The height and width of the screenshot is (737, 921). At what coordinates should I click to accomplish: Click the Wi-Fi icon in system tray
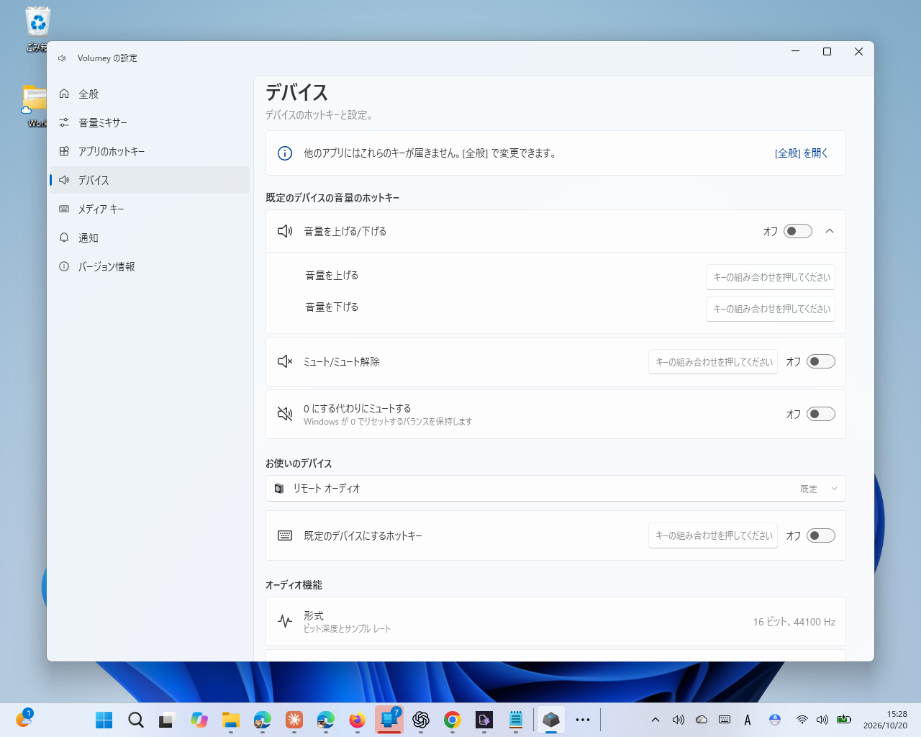[802, 720]
